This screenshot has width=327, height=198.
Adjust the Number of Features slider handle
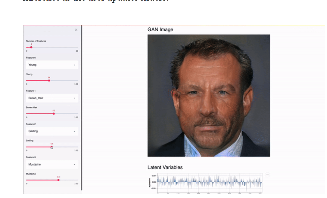click(x=31, y=47)
